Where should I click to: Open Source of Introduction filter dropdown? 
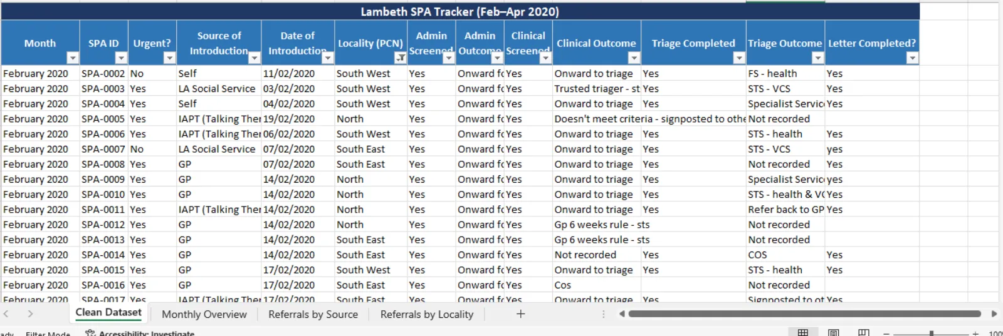[x=254, y=58]
